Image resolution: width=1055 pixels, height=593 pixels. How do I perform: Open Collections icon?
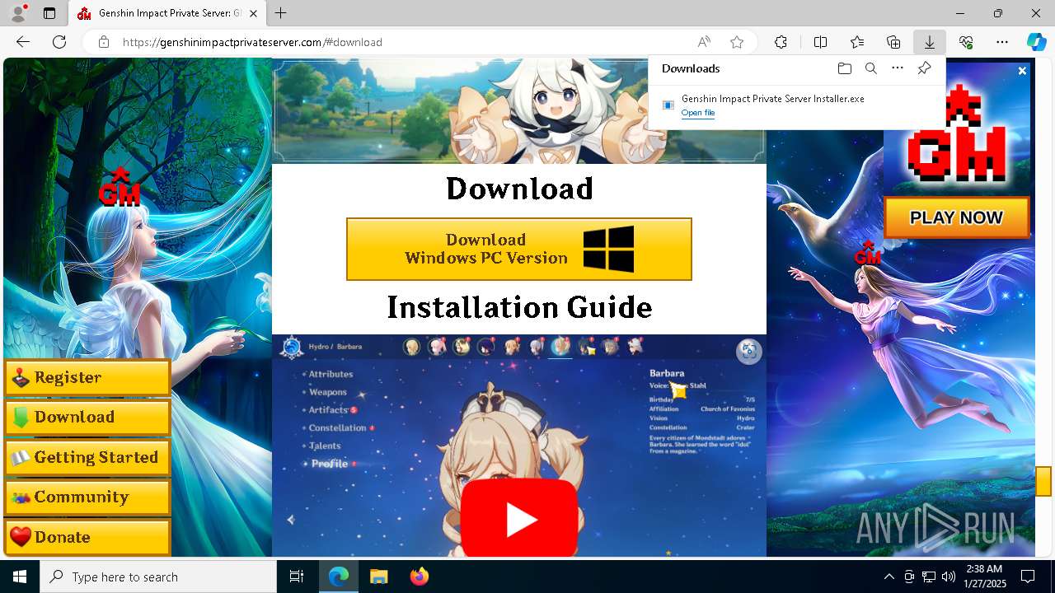tap(893, 42)
